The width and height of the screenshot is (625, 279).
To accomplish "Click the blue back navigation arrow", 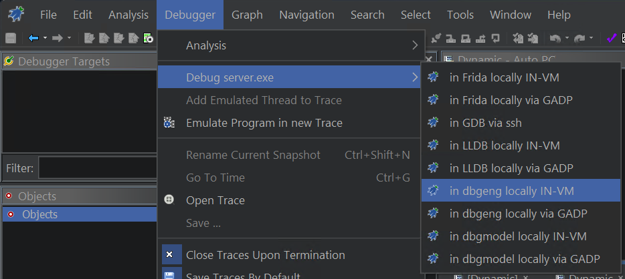I will click(x=33, y=38).
